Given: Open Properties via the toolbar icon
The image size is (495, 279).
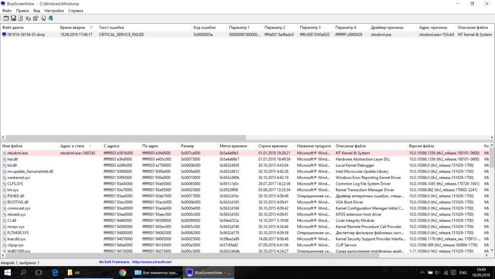Looking at the screenshot, I should pos(35,18).
